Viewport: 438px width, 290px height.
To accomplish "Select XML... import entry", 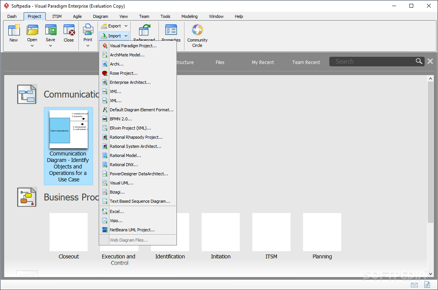I will click(138, 101).
